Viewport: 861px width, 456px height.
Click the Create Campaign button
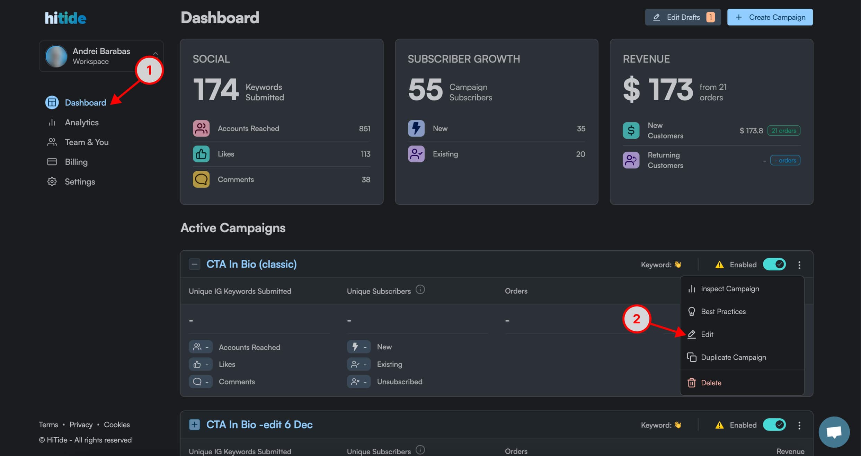click(770, 17)
